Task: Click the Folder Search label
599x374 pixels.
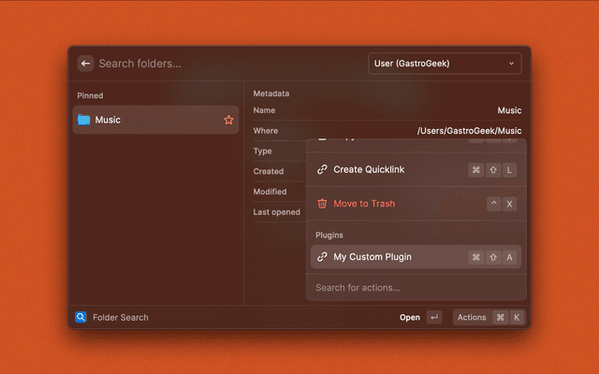Action: coord(120,317)
